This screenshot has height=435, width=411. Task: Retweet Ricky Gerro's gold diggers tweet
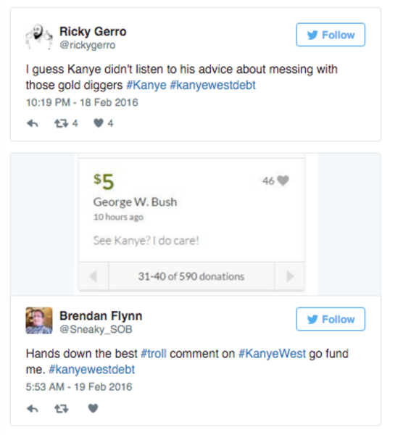tap(62, 123)
